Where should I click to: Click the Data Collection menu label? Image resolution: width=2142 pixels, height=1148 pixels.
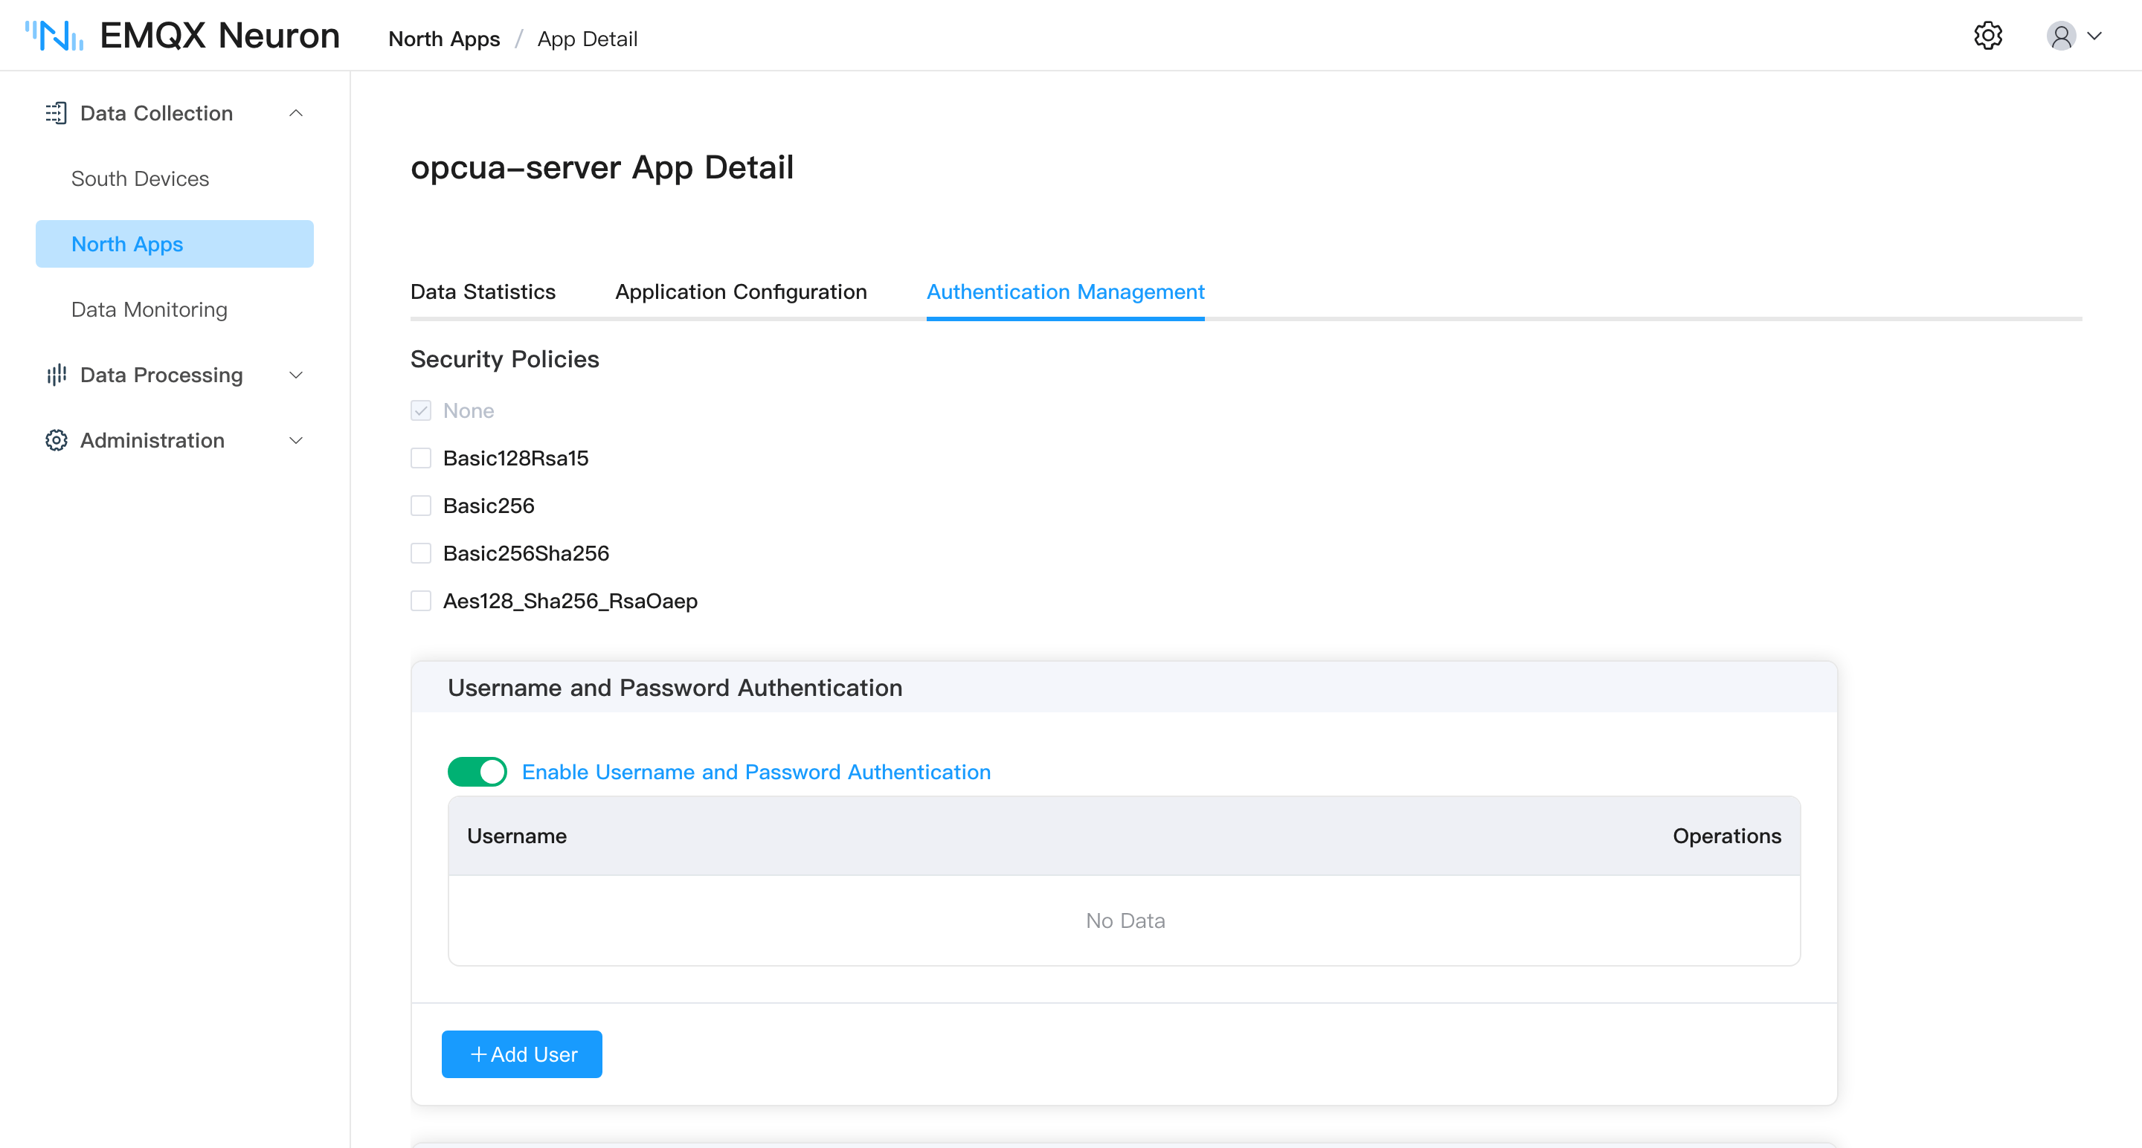click(x=156, y=113)
